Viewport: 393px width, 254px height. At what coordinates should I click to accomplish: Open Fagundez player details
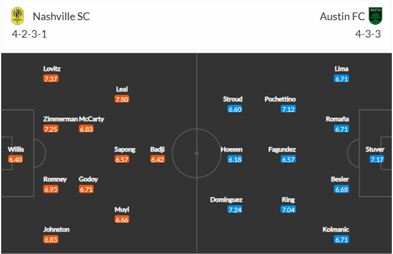click(x=282, y=150)
